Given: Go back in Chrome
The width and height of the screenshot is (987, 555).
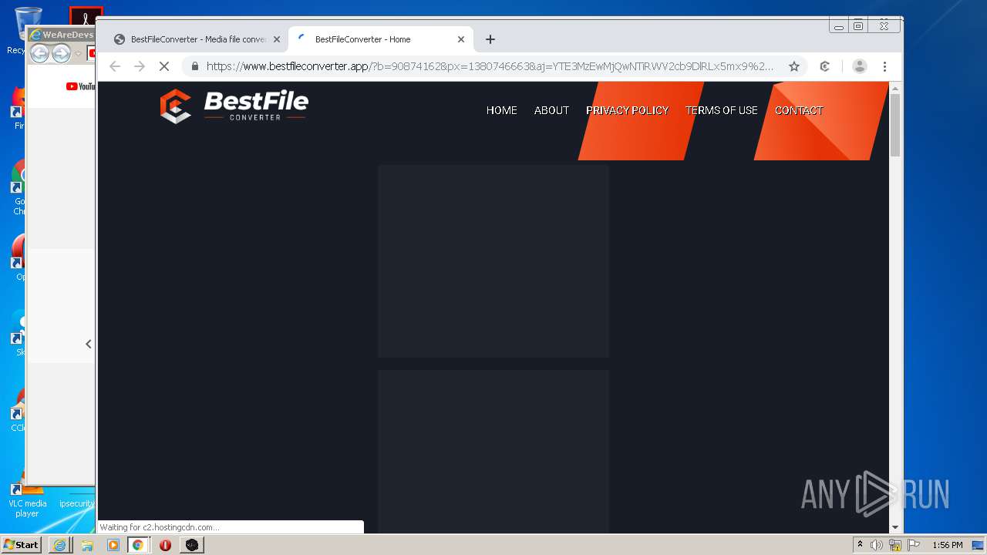Looking at the screenshot, I should [115, 66].
